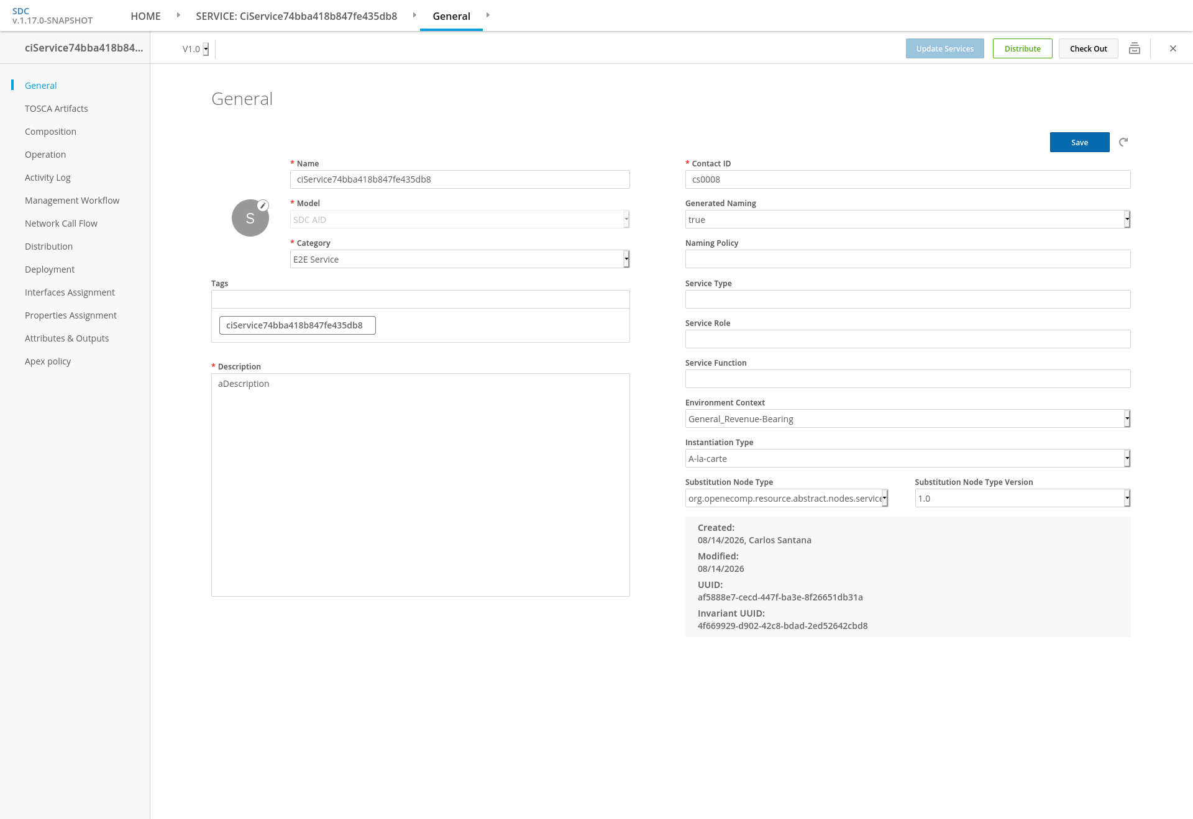The height and width of the screenshot is (819, 1193).
Task: Click the blue Save button
Action: (1080, 142)
